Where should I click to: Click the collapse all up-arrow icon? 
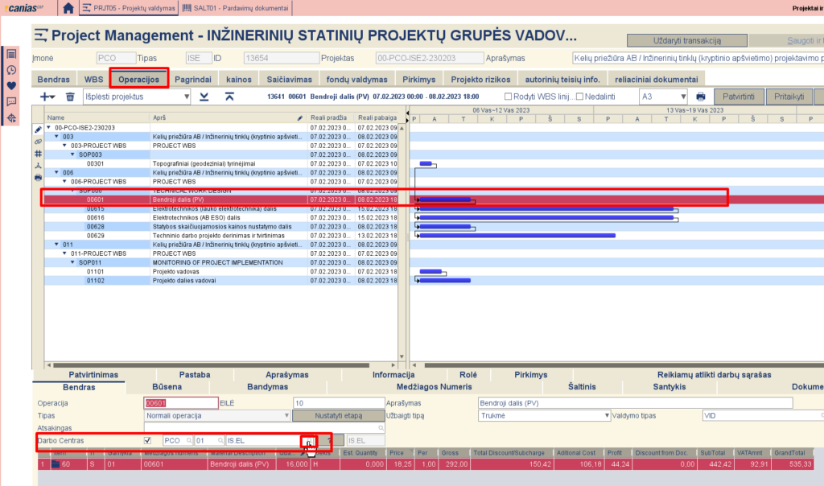pyautogui.click(x=230, y=97)
